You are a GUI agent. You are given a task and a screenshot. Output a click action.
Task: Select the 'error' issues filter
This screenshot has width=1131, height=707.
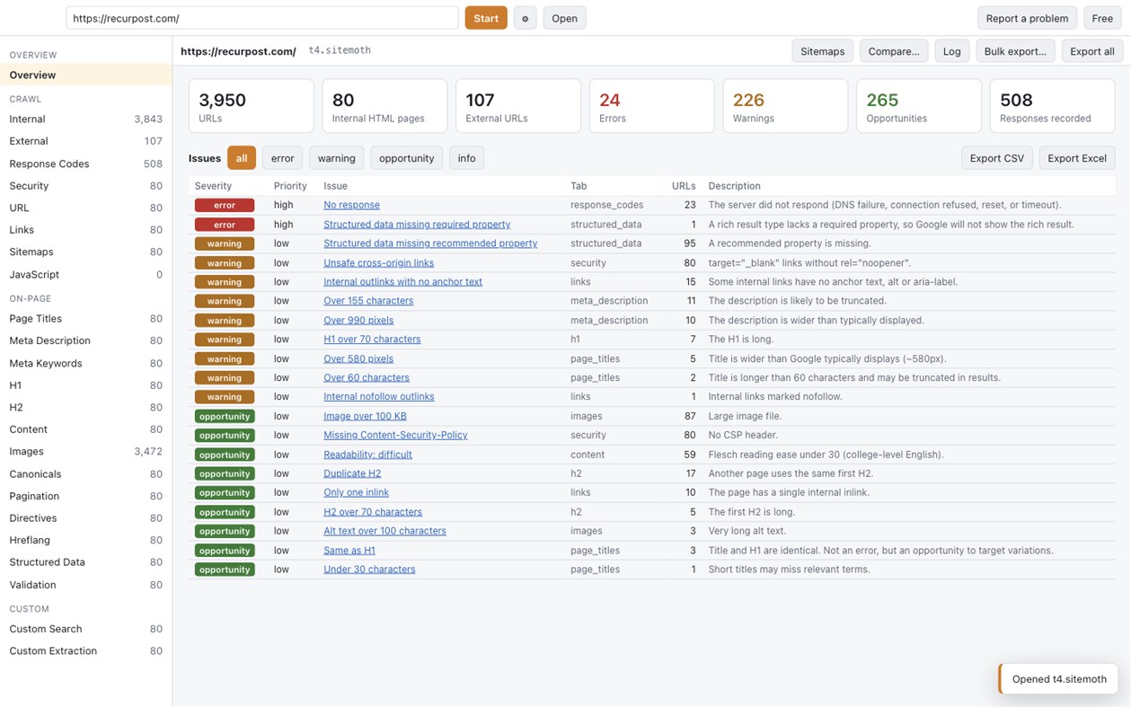[x=282, y=158]
